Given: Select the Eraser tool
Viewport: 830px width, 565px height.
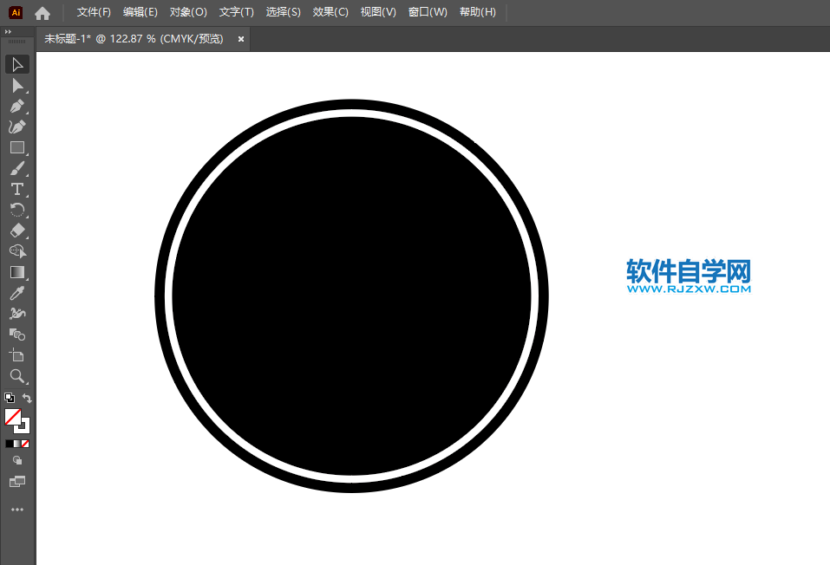Looking at the screenshot, I should tap(17, 231).
